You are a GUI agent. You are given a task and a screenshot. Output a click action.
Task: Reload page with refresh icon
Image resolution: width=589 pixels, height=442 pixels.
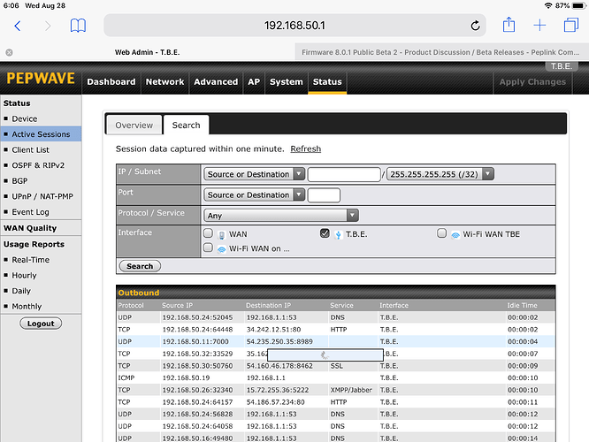[475, 26]
